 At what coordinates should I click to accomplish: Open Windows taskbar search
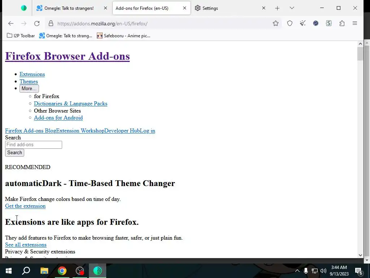click(x=26, y=271)
